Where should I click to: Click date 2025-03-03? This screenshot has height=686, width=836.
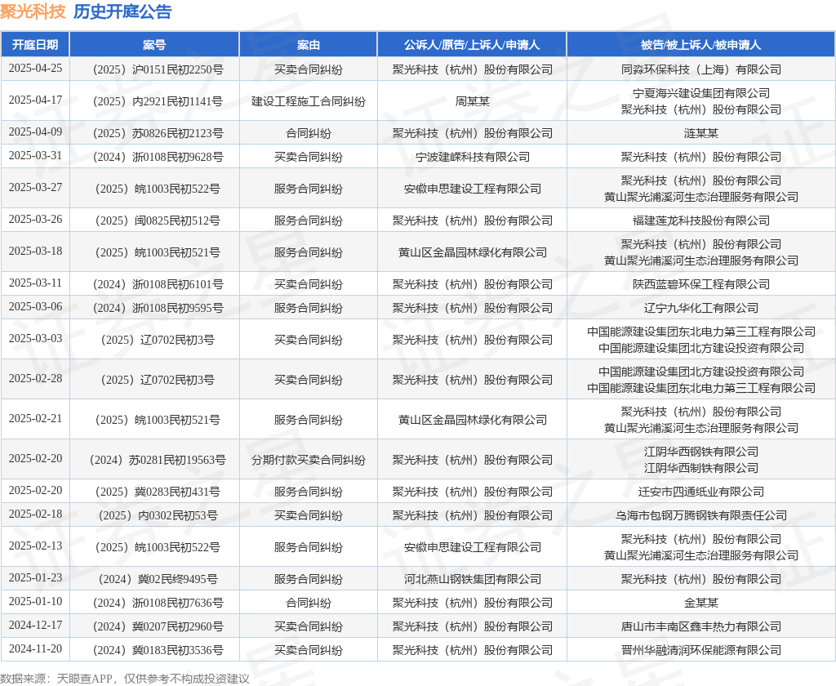tap(35, 339)
